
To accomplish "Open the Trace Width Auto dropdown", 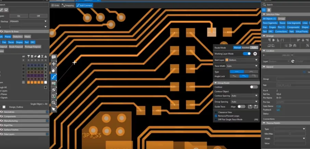I will (x=242, y=66).
